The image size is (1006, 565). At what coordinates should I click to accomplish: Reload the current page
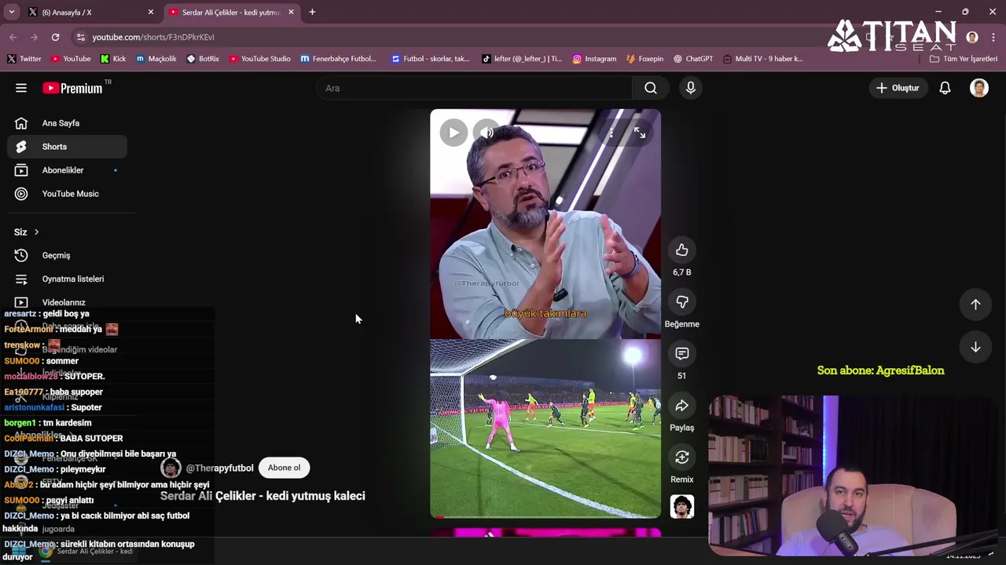55,37
